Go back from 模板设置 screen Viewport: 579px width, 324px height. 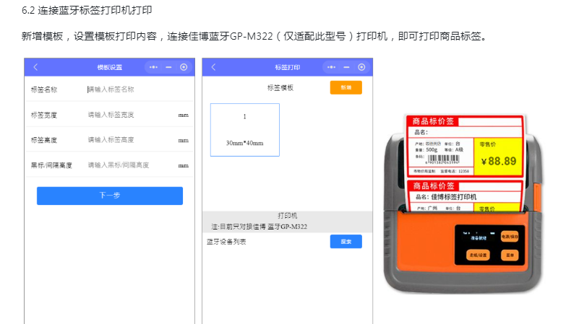tap(35, 67)
